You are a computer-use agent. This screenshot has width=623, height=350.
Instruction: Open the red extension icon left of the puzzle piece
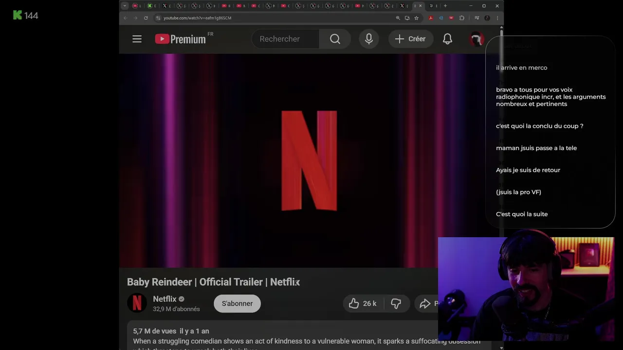(x=451, y=18)
